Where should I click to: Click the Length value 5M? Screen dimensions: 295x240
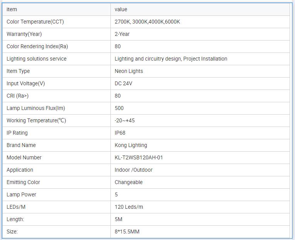[x=119, y=219]
